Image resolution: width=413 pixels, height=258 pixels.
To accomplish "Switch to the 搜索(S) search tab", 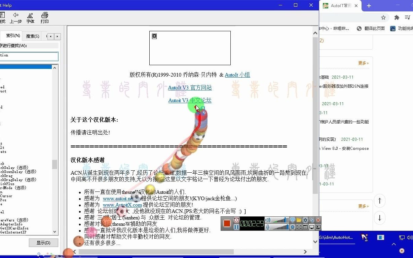I will pos(32,36).
